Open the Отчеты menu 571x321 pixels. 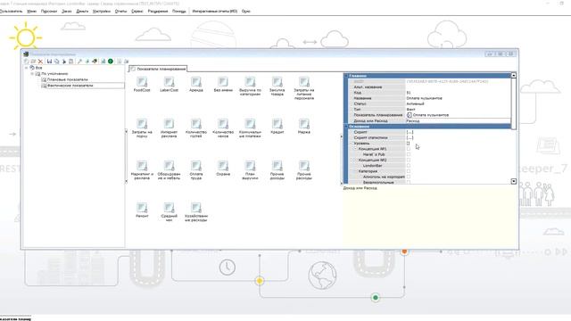click(121, 12)
